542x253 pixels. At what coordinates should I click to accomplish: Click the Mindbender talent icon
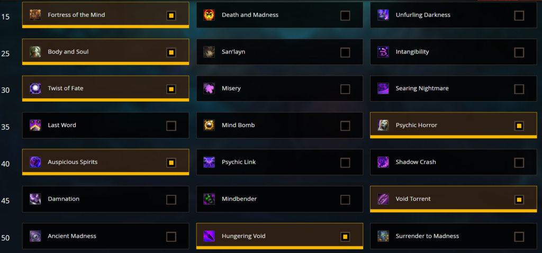[x=209, y=199]
